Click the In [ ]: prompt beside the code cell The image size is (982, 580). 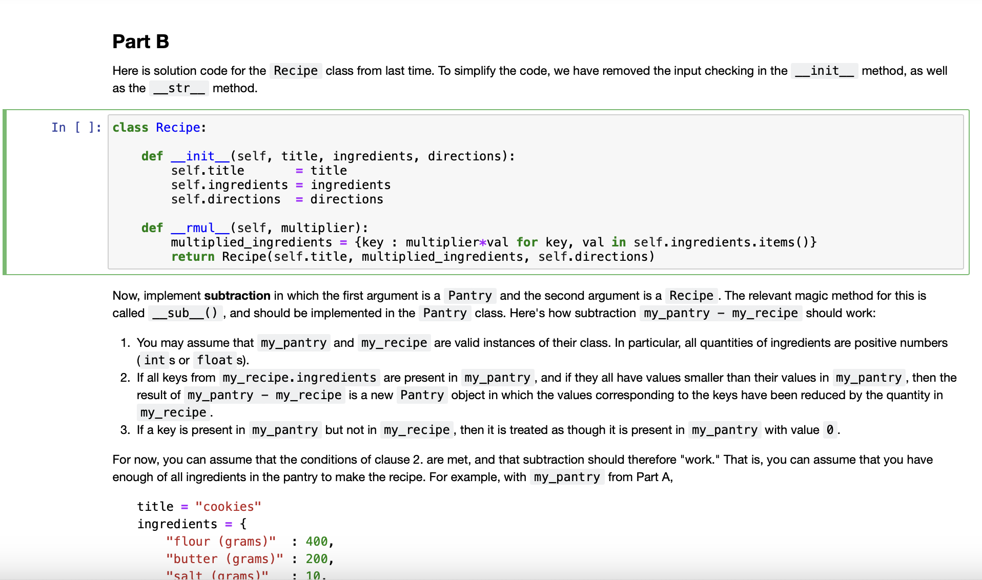[75, 128]
